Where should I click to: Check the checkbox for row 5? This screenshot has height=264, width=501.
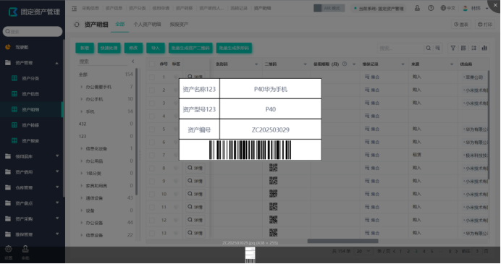tap(152, 129)
